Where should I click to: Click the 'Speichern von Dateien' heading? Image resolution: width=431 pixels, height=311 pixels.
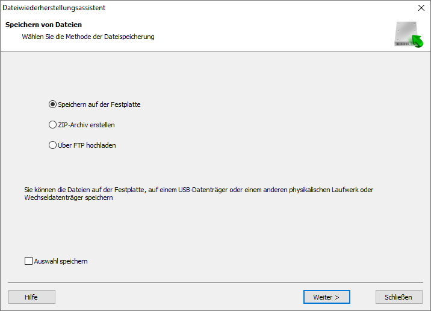[x=43, y=25]
